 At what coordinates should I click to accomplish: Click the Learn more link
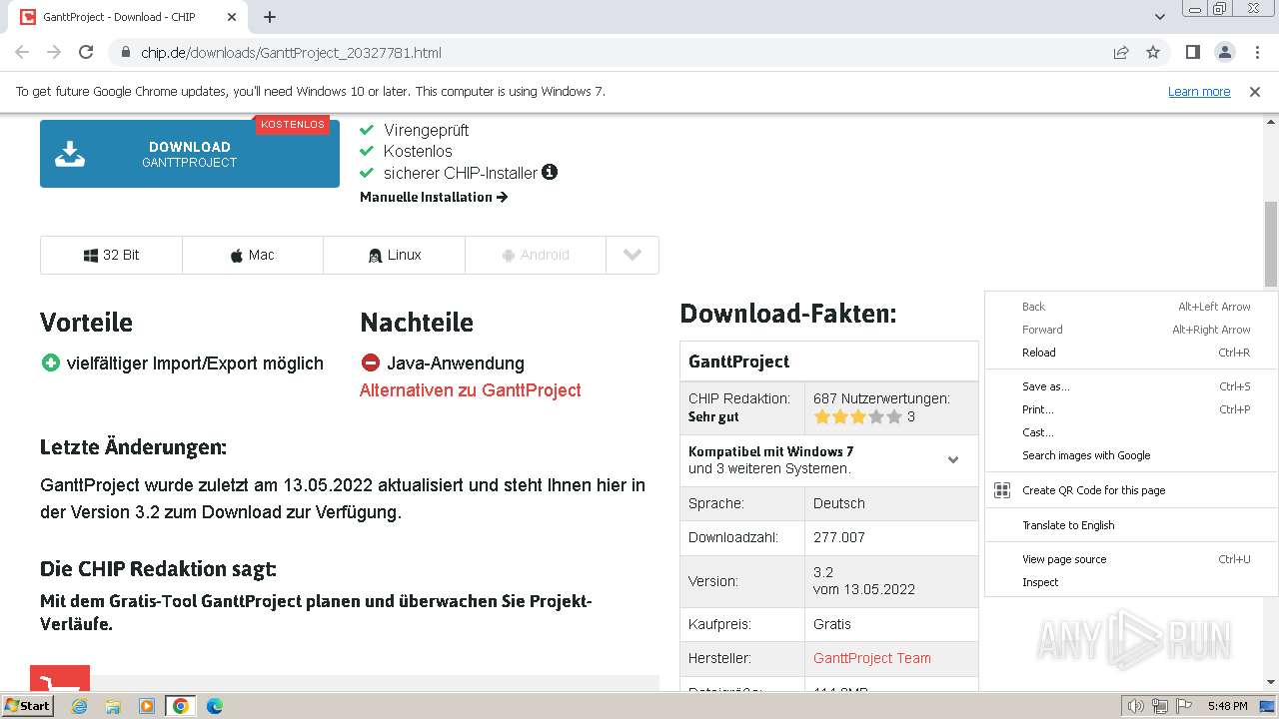click(1199, 91)
